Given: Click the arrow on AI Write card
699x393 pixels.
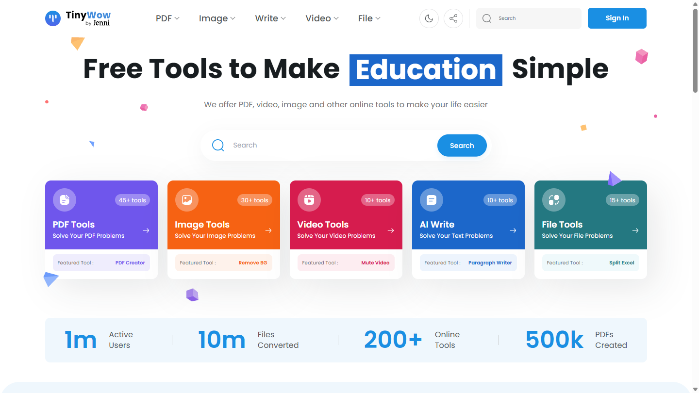Looking at the screenshot, I should tap(513, 230).
